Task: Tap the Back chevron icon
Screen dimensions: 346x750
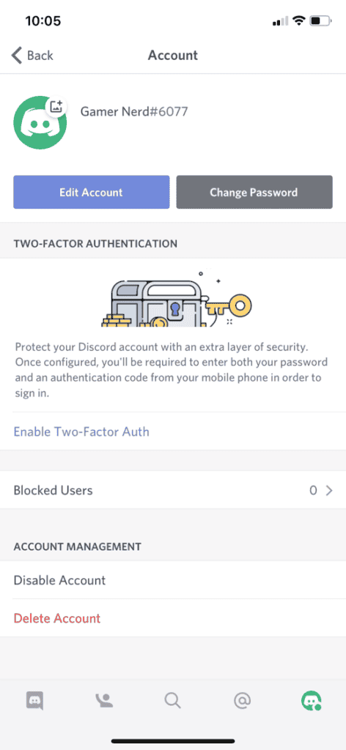Action: [x=17, y=56]
